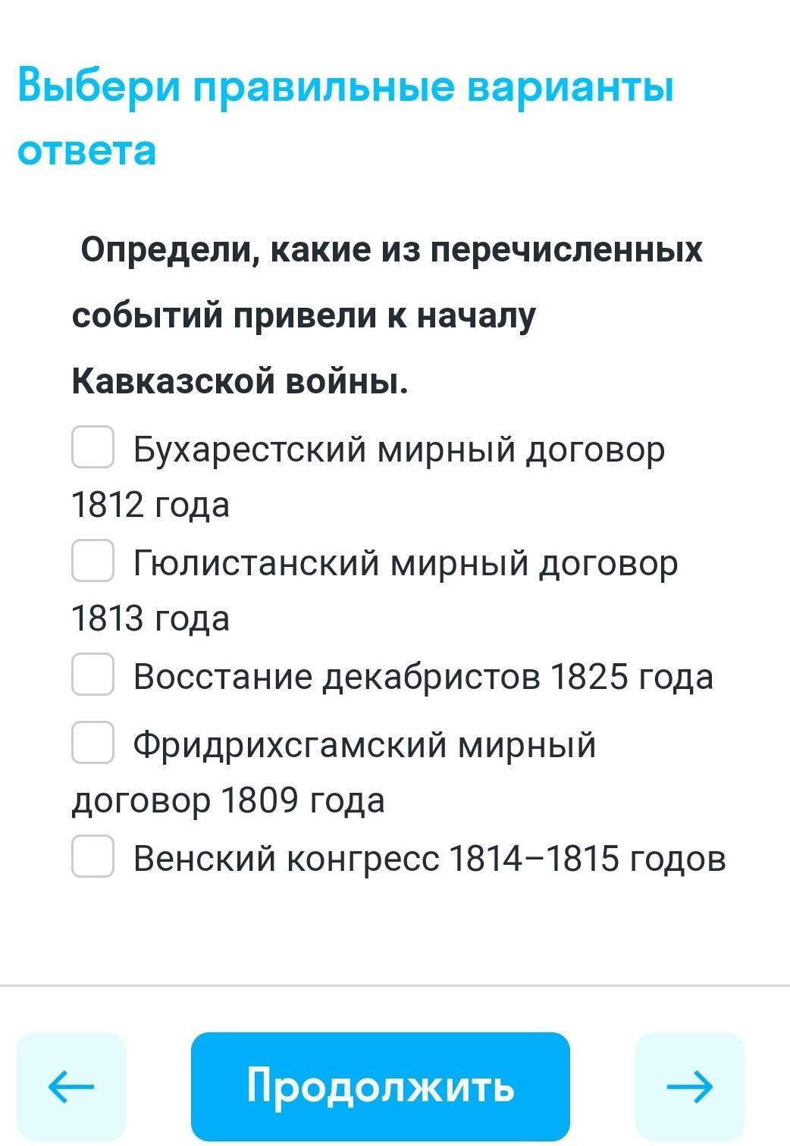790x1146 pixels.
Task: Click the 'Восстание декабристов 1825 года' label
Action: tap(423, 677)
